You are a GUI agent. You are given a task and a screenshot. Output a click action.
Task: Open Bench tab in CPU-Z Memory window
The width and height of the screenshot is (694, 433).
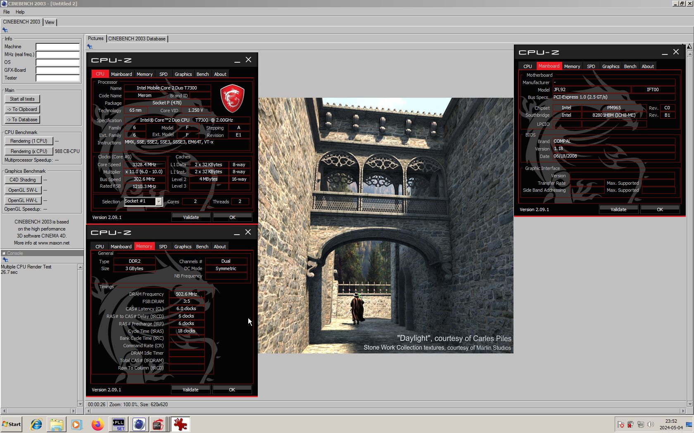[202, 247]
